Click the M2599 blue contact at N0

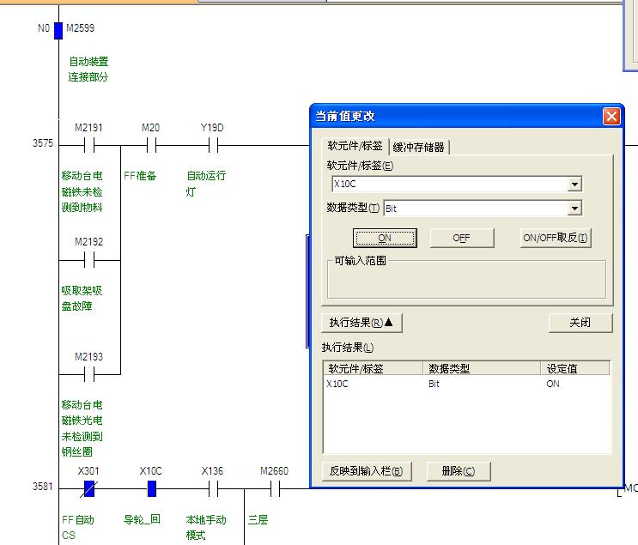[x=58, y=31]
